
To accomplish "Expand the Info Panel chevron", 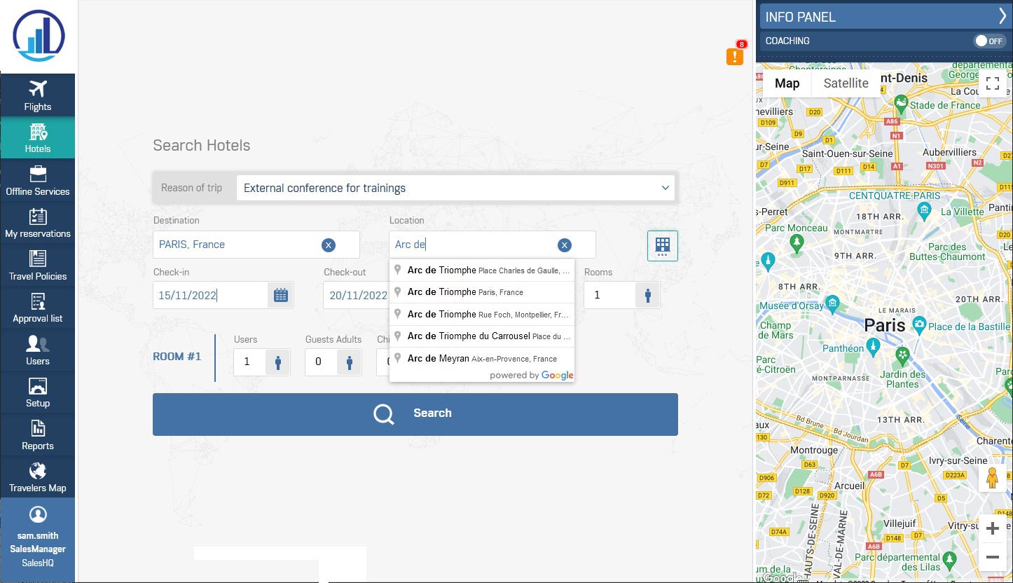I will click(1002, 17).
